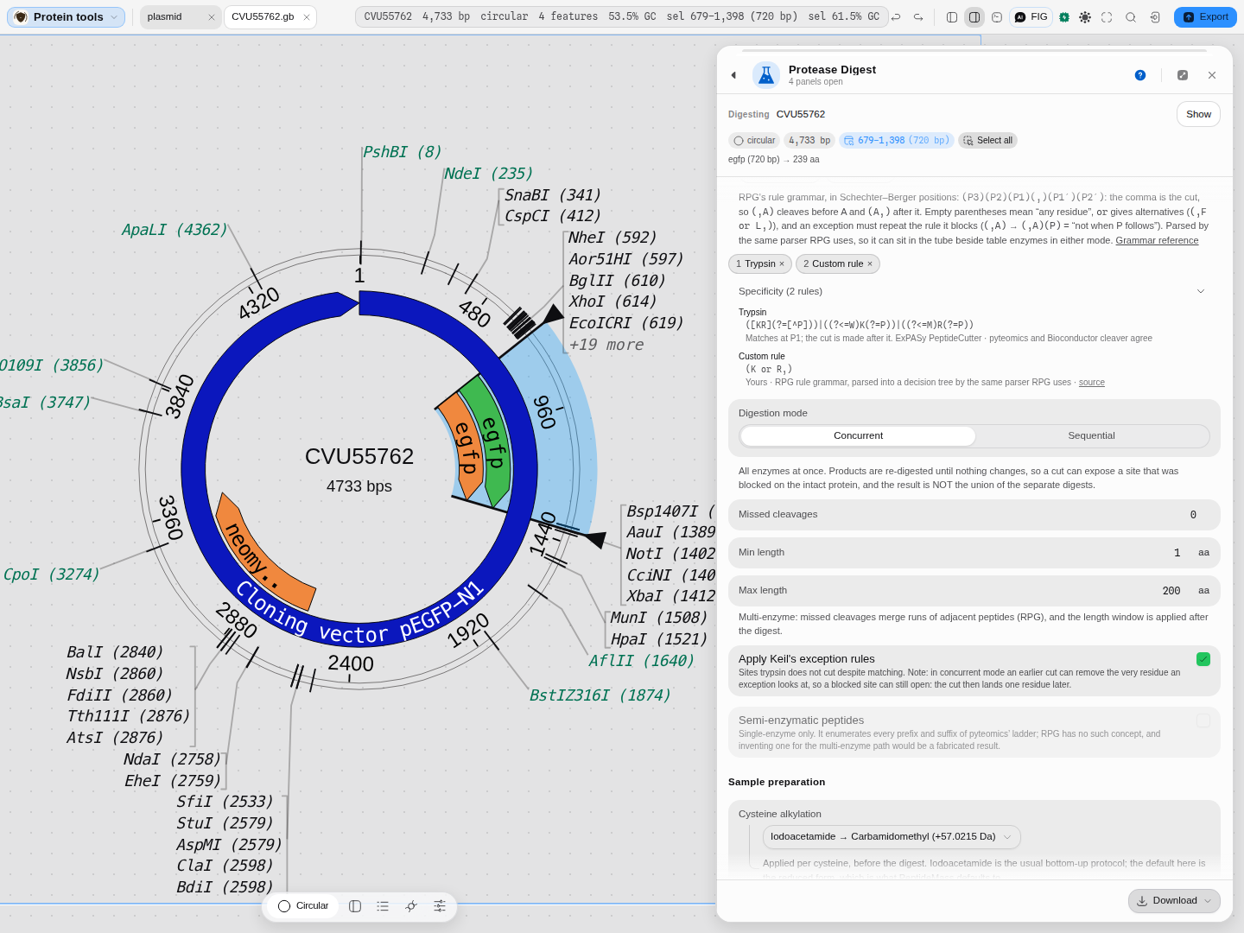Open the Cysteine alkylation dropdown
1244x933 pixels.
pos(892,837)
